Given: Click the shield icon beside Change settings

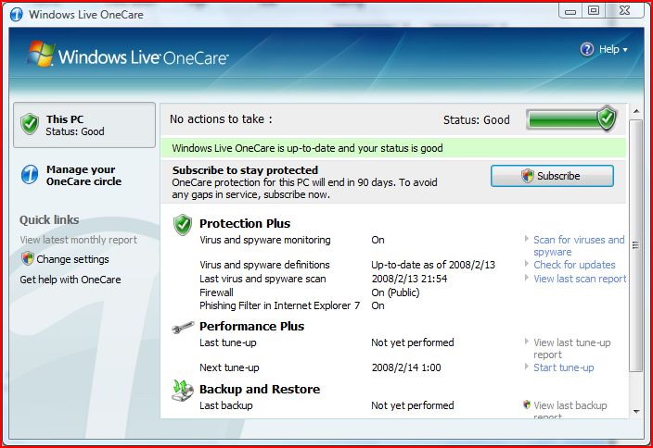Looking at the screenshot, I should point(27,258).
